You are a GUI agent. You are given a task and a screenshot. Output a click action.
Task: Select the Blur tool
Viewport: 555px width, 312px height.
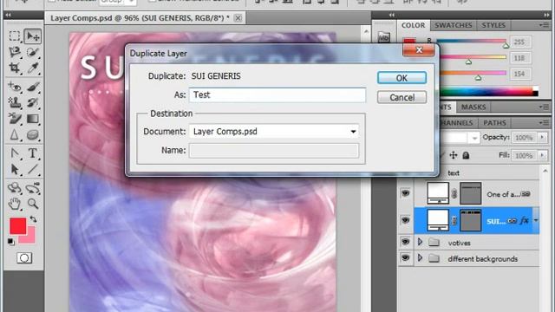(15, 134)
